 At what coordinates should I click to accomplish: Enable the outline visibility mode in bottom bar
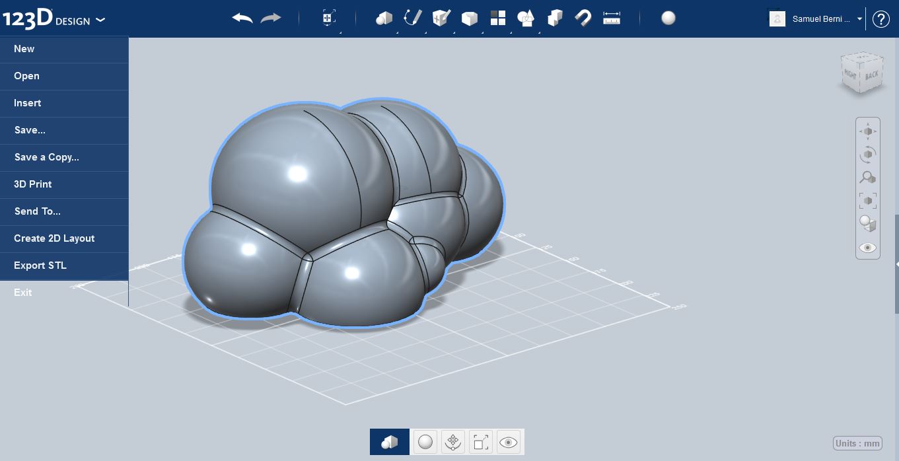(x=480, y=441)
